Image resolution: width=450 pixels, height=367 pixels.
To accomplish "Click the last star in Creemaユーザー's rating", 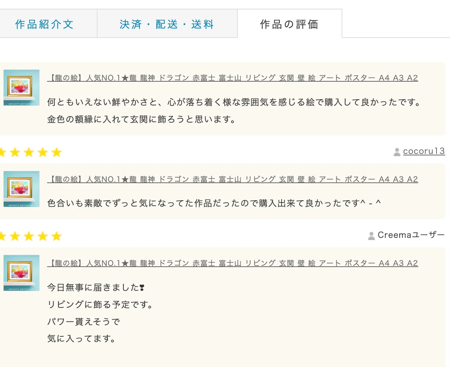I will pos(56,236).
